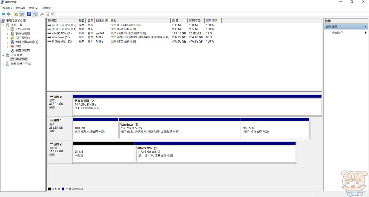Select the 服務與應用程式 icon in the tree

[x=7, y=64]
